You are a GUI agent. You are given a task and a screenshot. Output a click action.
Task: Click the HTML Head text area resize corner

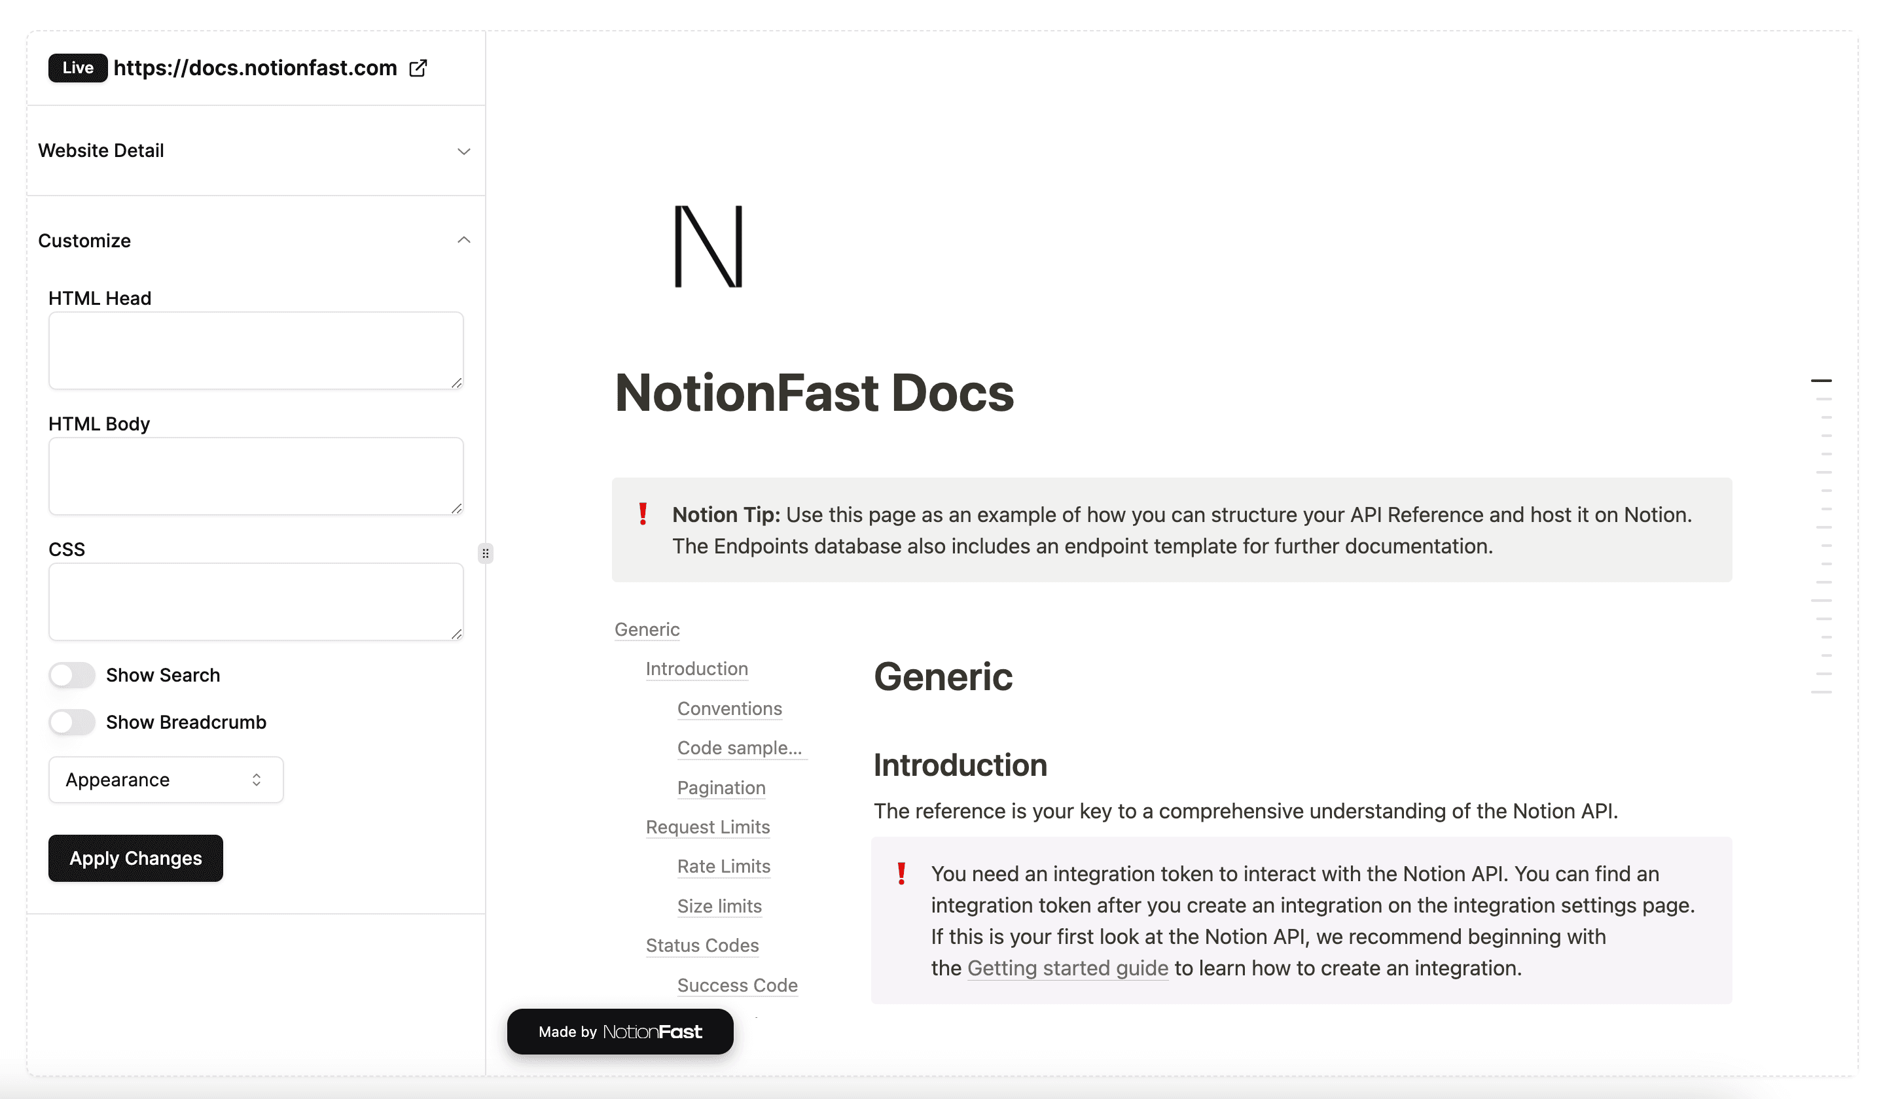click(456, 383)
